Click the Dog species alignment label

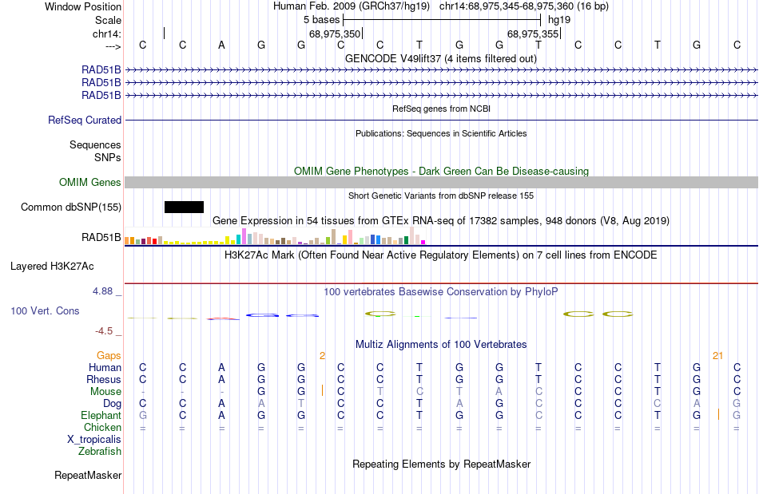(113, 404)
